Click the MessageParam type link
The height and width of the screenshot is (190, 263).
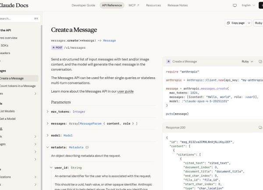[x=91, y=124]
